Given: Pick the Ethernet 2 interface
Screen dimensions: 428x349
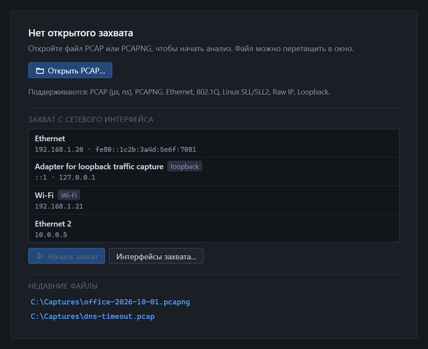Looking at the screenshot, I should tap(214, 228).
